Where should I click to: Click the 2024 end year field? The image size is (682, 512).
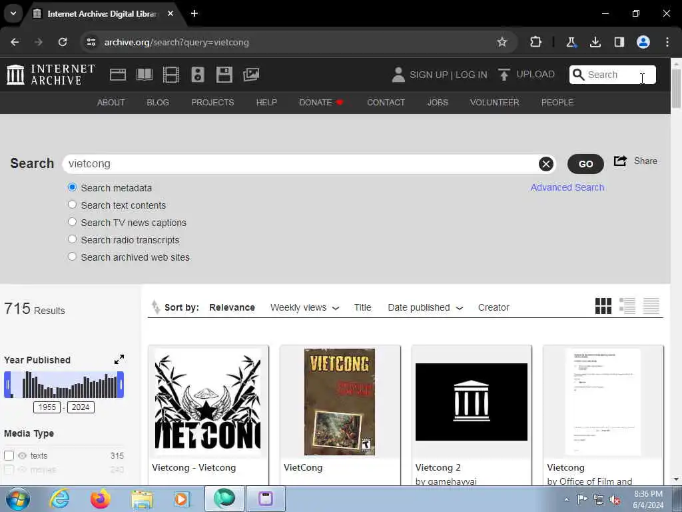[x=81, y=407]
